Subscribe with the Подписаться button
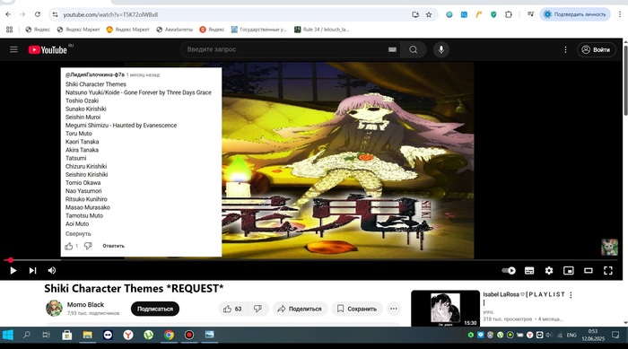 155,309
